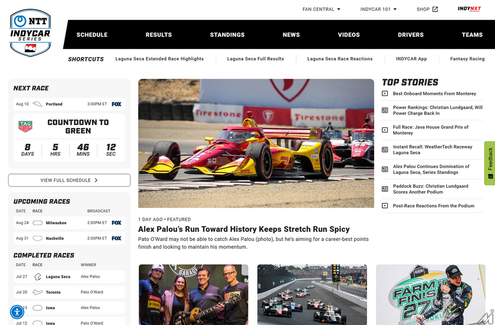This screenshot has width=495, height=325.
Task: Click the TAG Heuer logo
Action: [x=25, y=126]
